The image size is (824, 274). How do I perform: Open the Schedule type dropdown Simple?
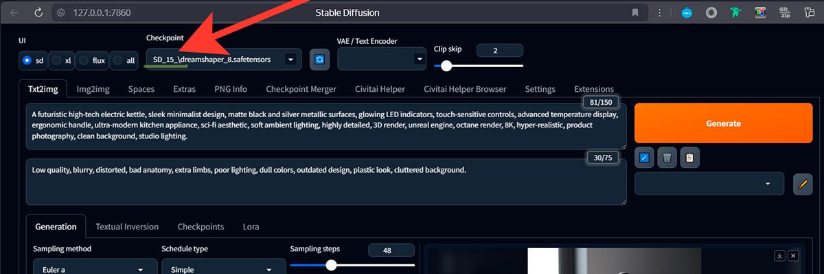click(x=223, y=269)
